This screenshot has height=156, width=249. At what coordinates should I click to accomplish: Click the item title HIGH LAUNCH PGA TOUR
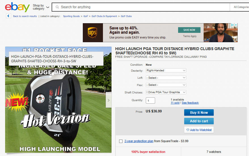tap(175, 51)
